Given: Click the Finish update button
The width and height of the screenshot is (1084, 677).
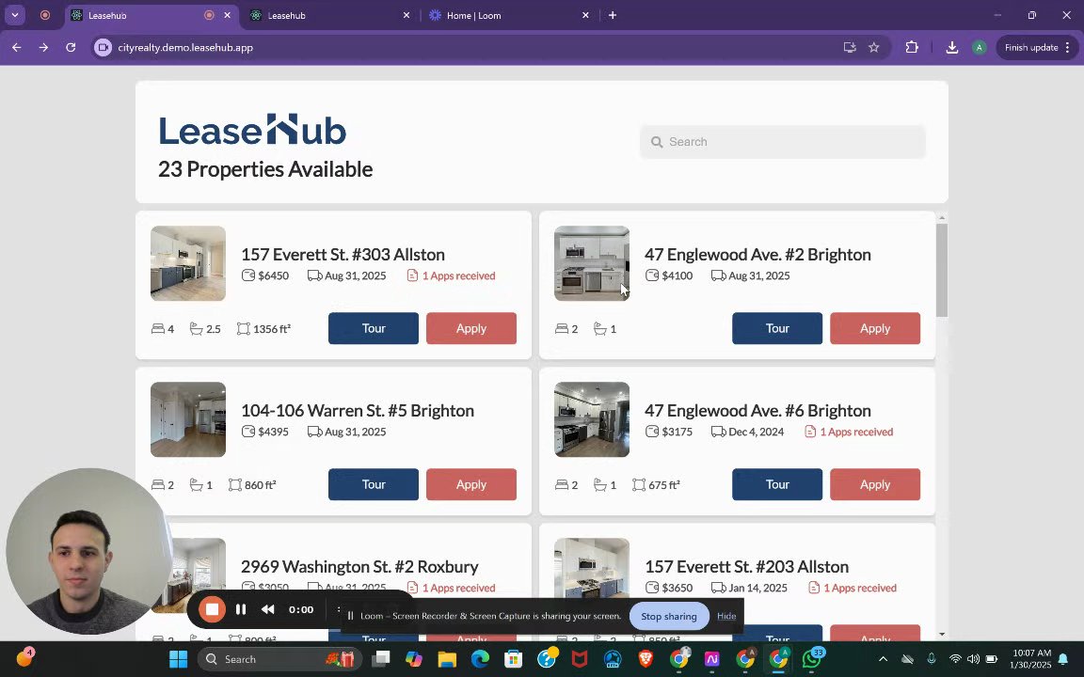Looking at the screenshot, I should point(1036,48).
